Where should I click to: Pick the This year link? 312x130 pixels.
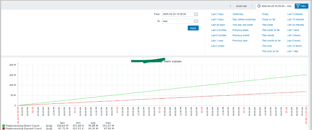(x=267, y=46)
